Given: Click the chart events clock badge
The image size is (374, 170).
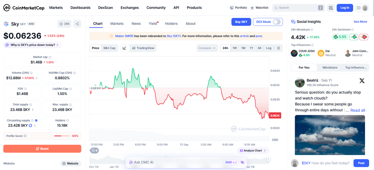Looking at the screenshot, I should pyautogui.click(x=95, y=151).
